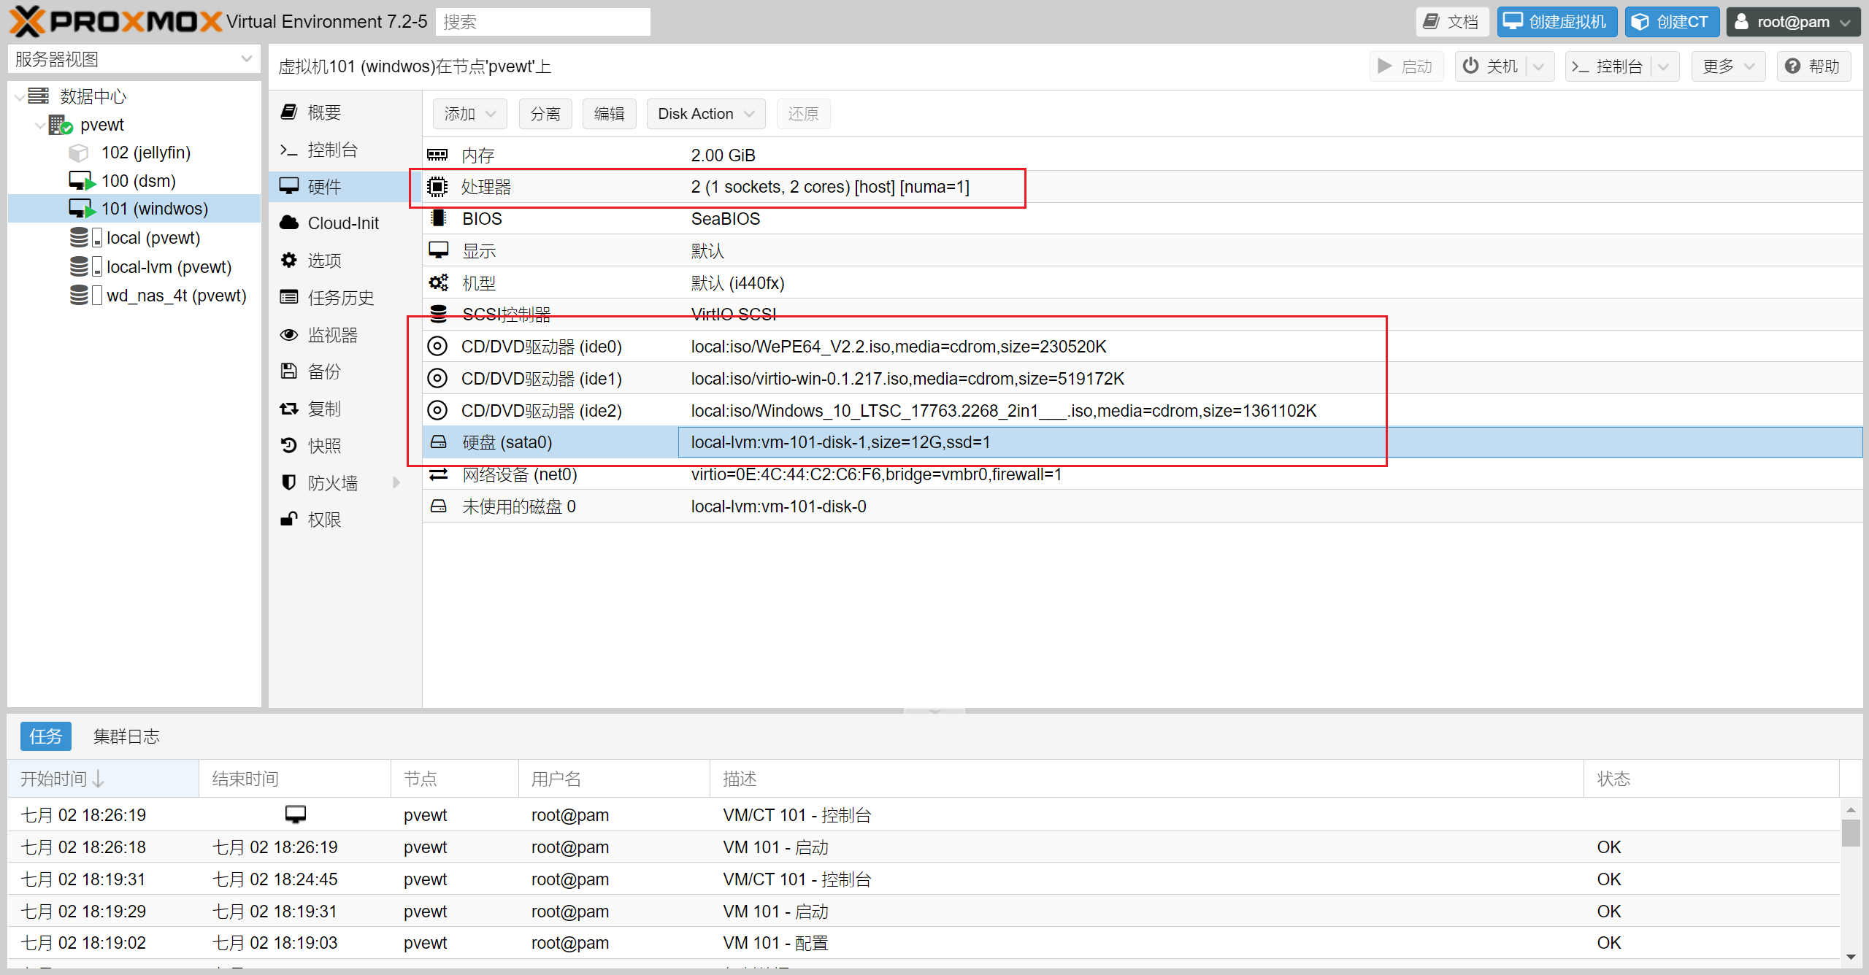This screenshot has height=975, width=1869.
Task: Click the task log scrollbar thumb
Action: tap(1851, 833)
